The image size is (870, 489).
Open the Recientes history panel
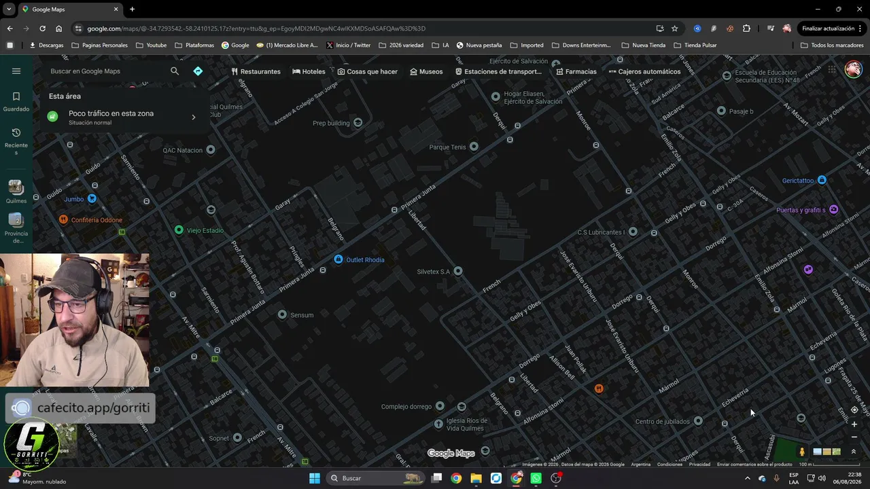click(16, 141)
